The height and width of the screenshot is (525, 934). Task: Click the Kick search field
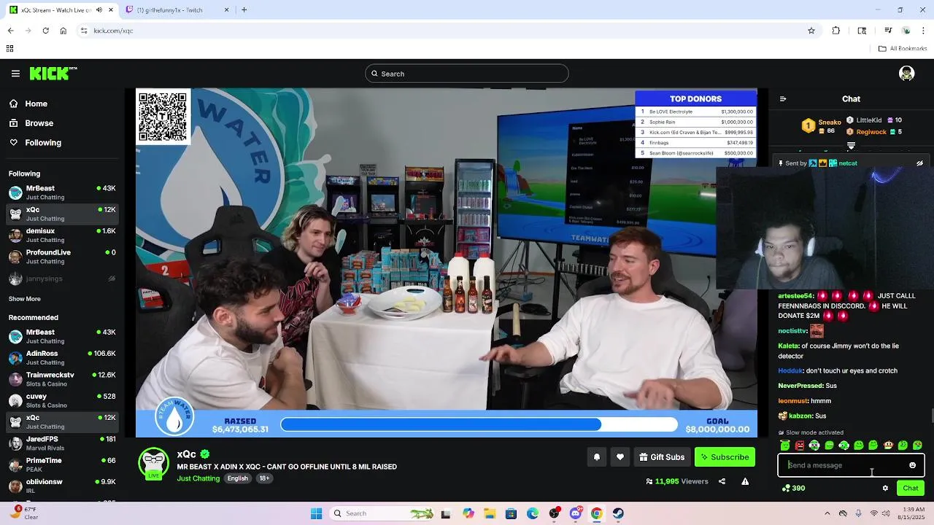tap(467, 74)
